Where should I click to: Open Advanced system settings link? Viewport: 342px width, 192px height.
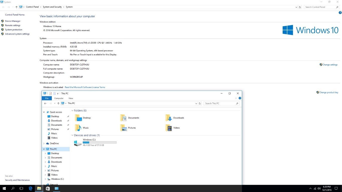[x=17, y=34]
